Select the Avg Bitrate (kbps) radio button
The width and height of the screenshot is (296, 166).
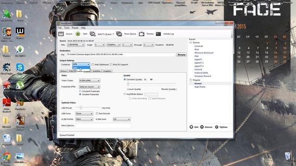coord(124,94)
